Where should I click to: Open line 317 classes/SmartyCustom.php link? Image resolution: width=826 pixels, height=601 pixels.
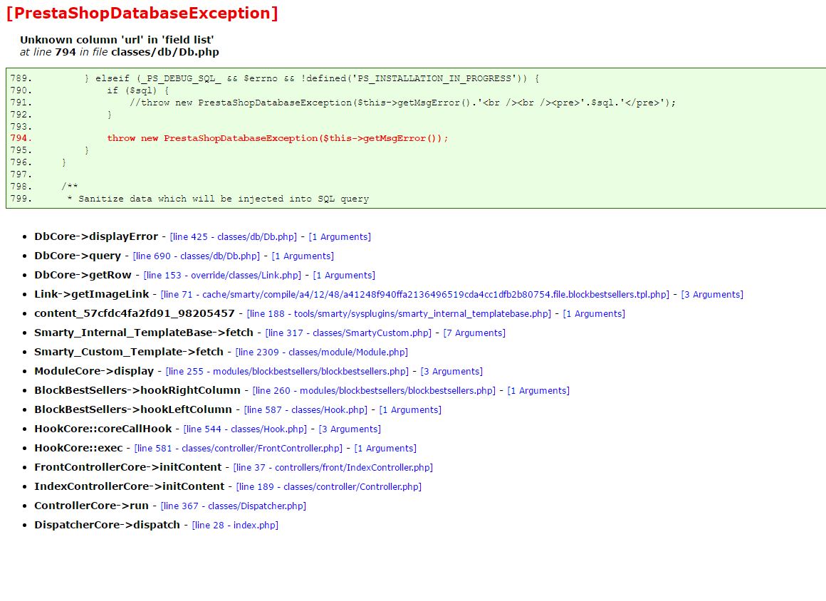[x=348, y=333]
